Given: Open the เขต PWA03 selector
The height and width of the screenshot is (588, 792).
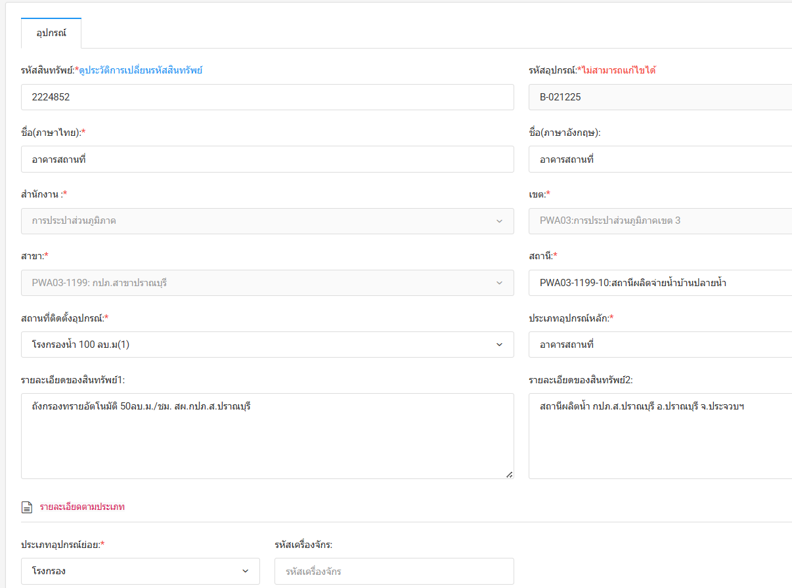Looking at the screenshot, I should point(660,221).
